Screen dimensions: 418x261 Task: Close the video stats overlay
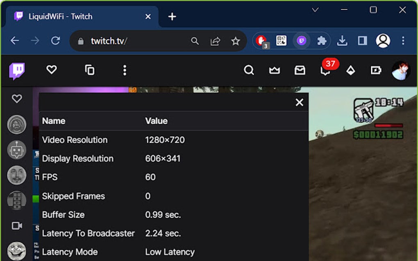click(300, 102)
